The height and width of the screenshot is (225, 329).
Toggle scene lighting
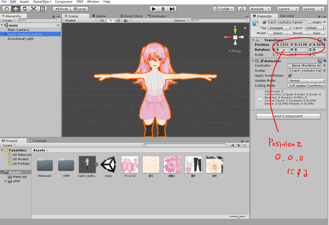(x=111, y=20)
